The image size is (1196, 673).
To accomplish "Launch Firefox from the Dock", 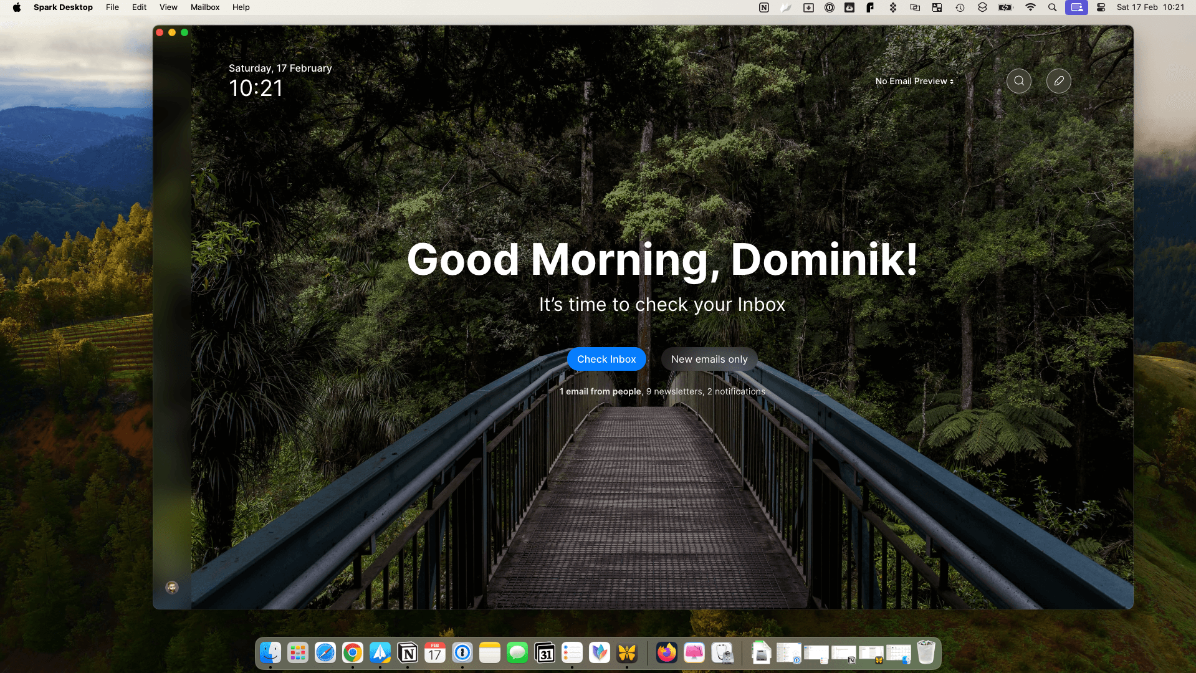I will coord(666,652).
